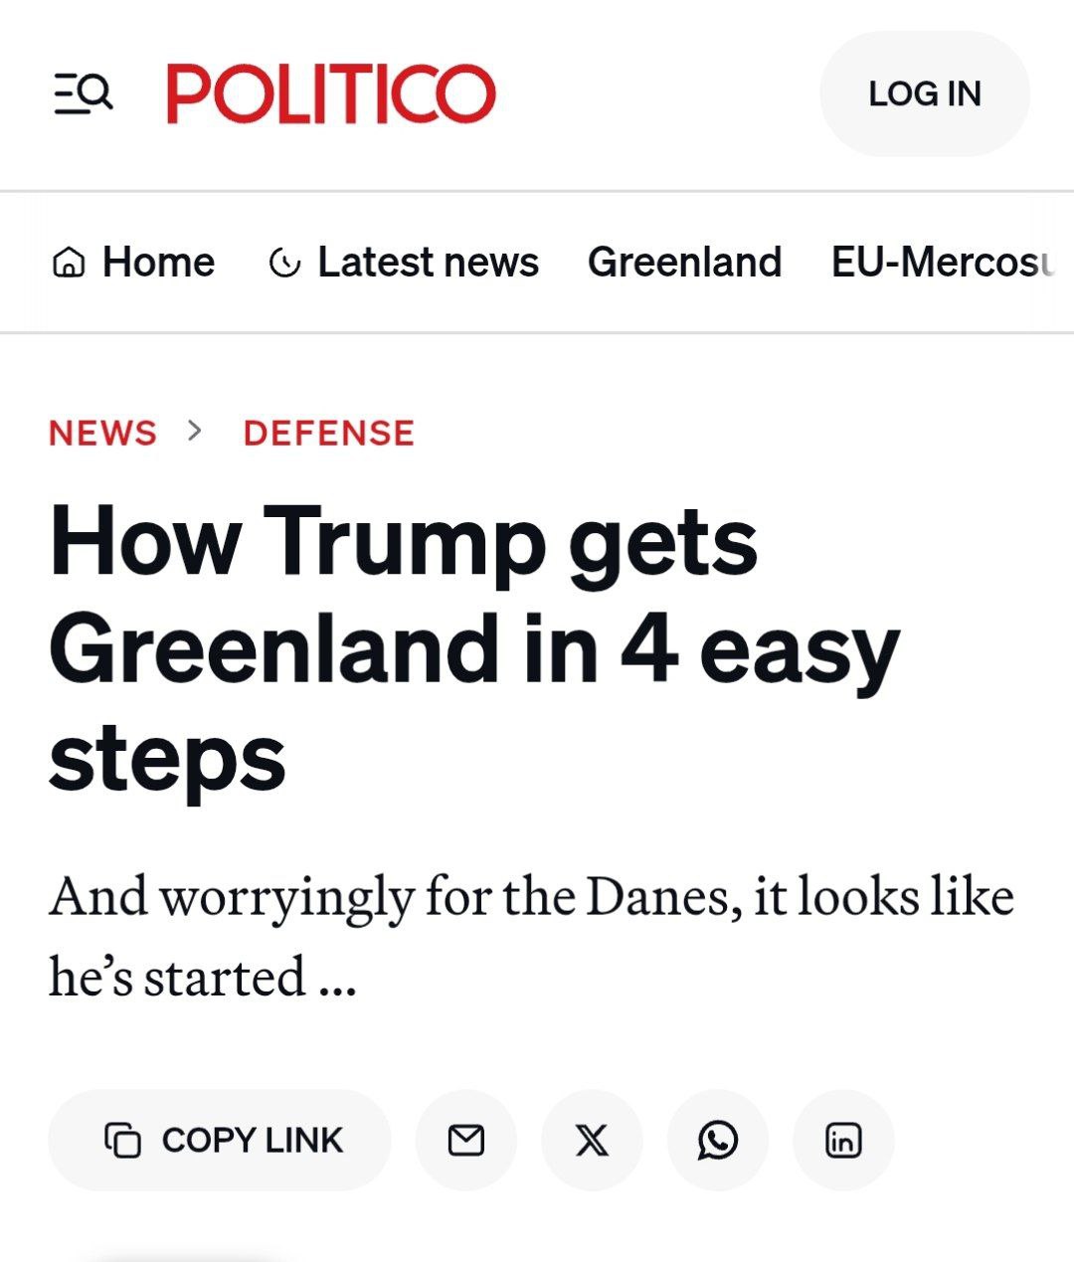Share the article on LinkedIn

click(x=843, y=1140)
